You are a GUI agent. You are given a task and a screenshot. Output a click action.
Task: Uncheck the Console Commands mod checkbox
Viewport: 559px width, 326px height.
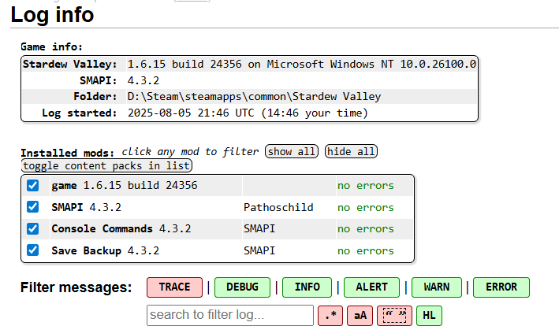33,228
